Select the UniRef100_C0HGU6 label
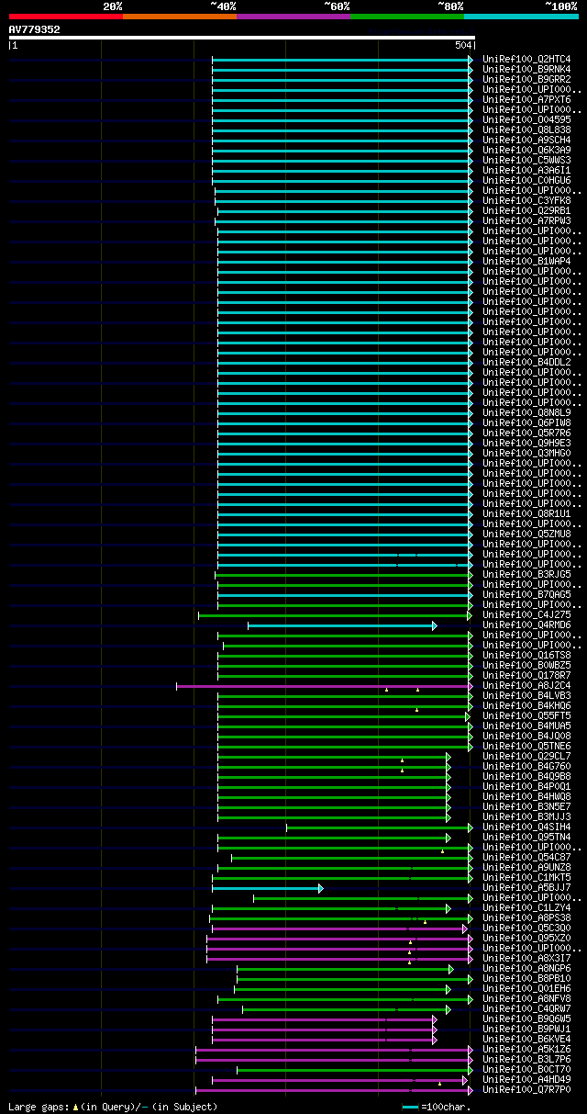This screenshot has height=1114, width=587. [x=526, y=180]
